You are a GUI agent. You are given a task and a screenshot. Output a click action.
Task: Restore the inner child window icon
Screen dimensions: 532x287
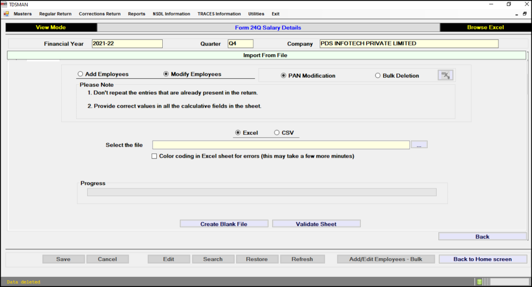525,14
